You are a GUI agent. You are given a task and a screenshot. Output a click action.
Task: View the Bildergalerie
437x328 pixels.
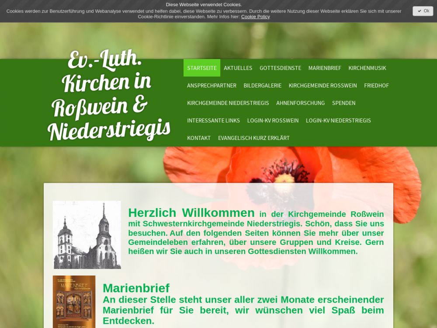coord(262,85)
